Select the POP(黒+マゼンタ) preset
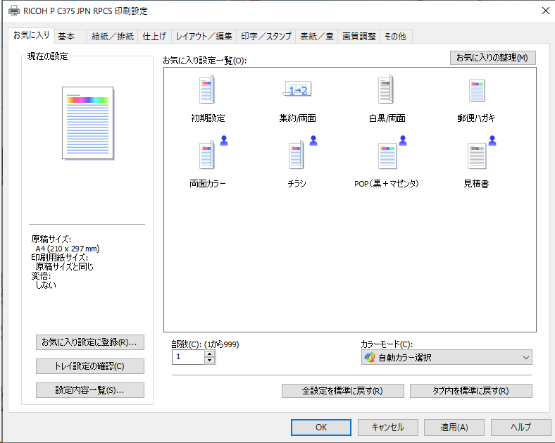The width and height of the screenshot is (555, 443). (x=386, y=156)
